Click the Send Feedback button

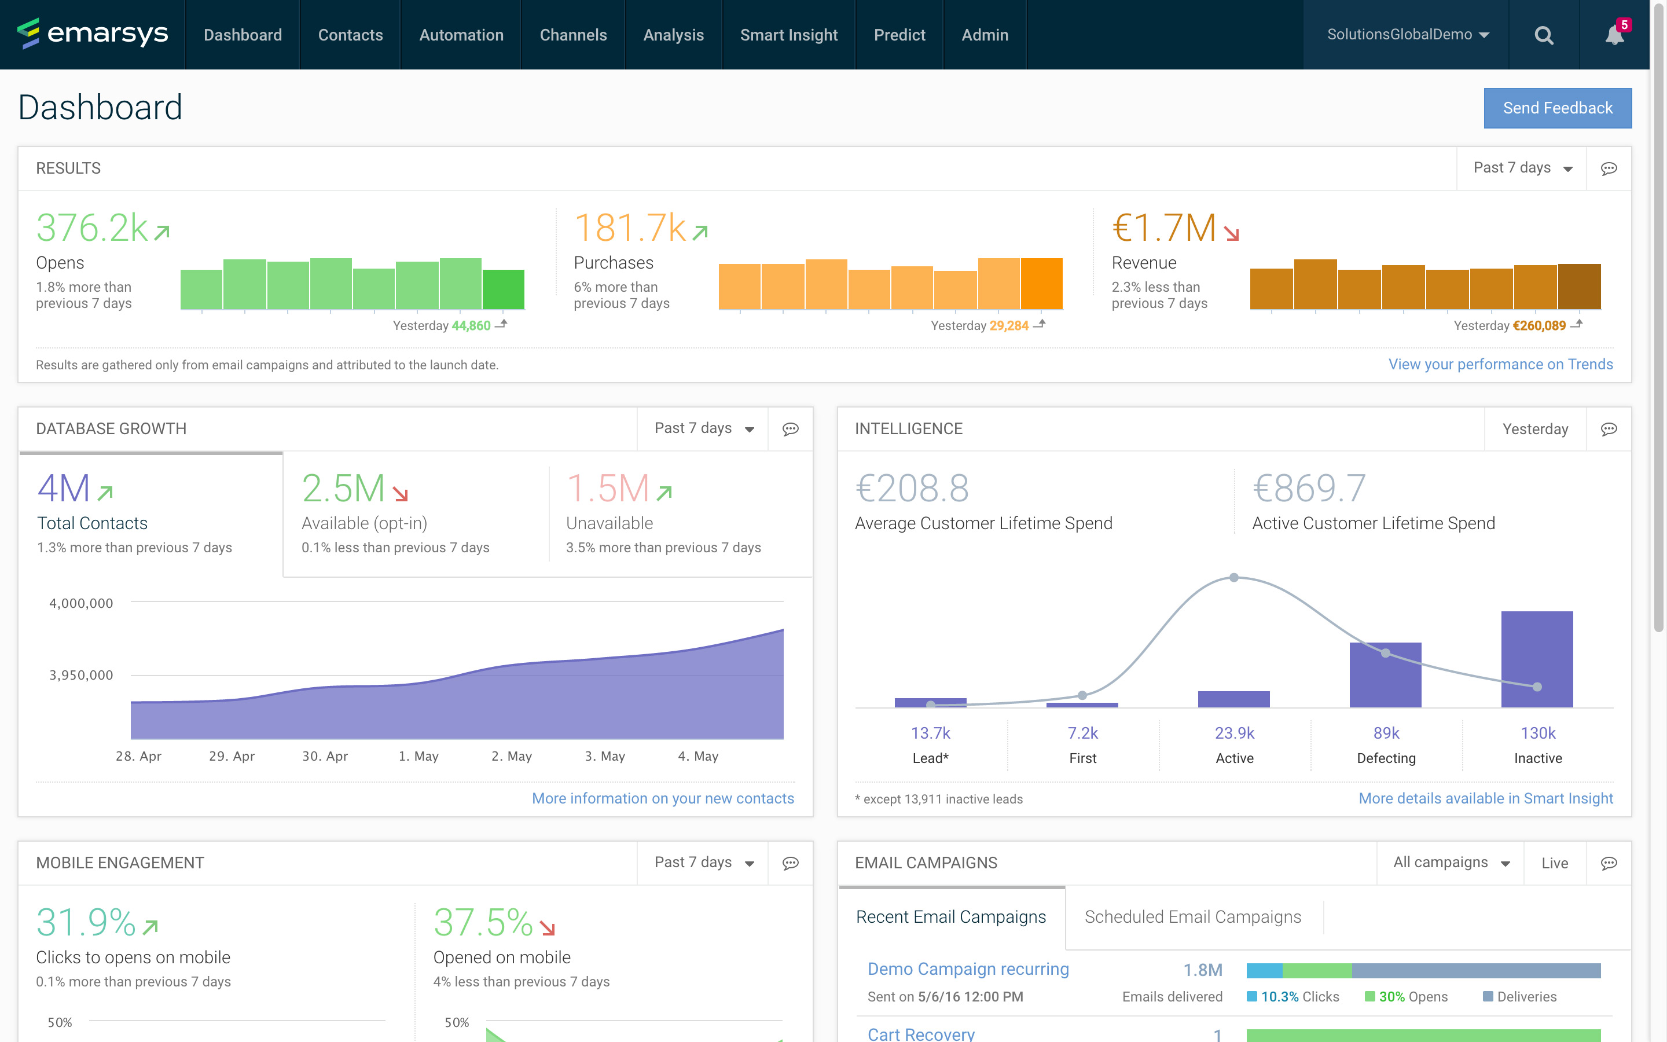[1557, 108]
